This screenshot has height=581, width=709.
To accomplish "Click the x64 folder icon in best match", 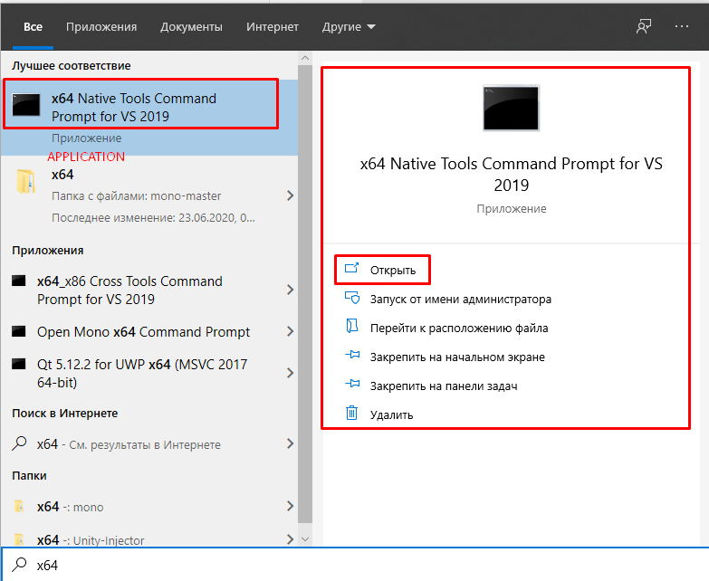I will (x=25, y=182).
